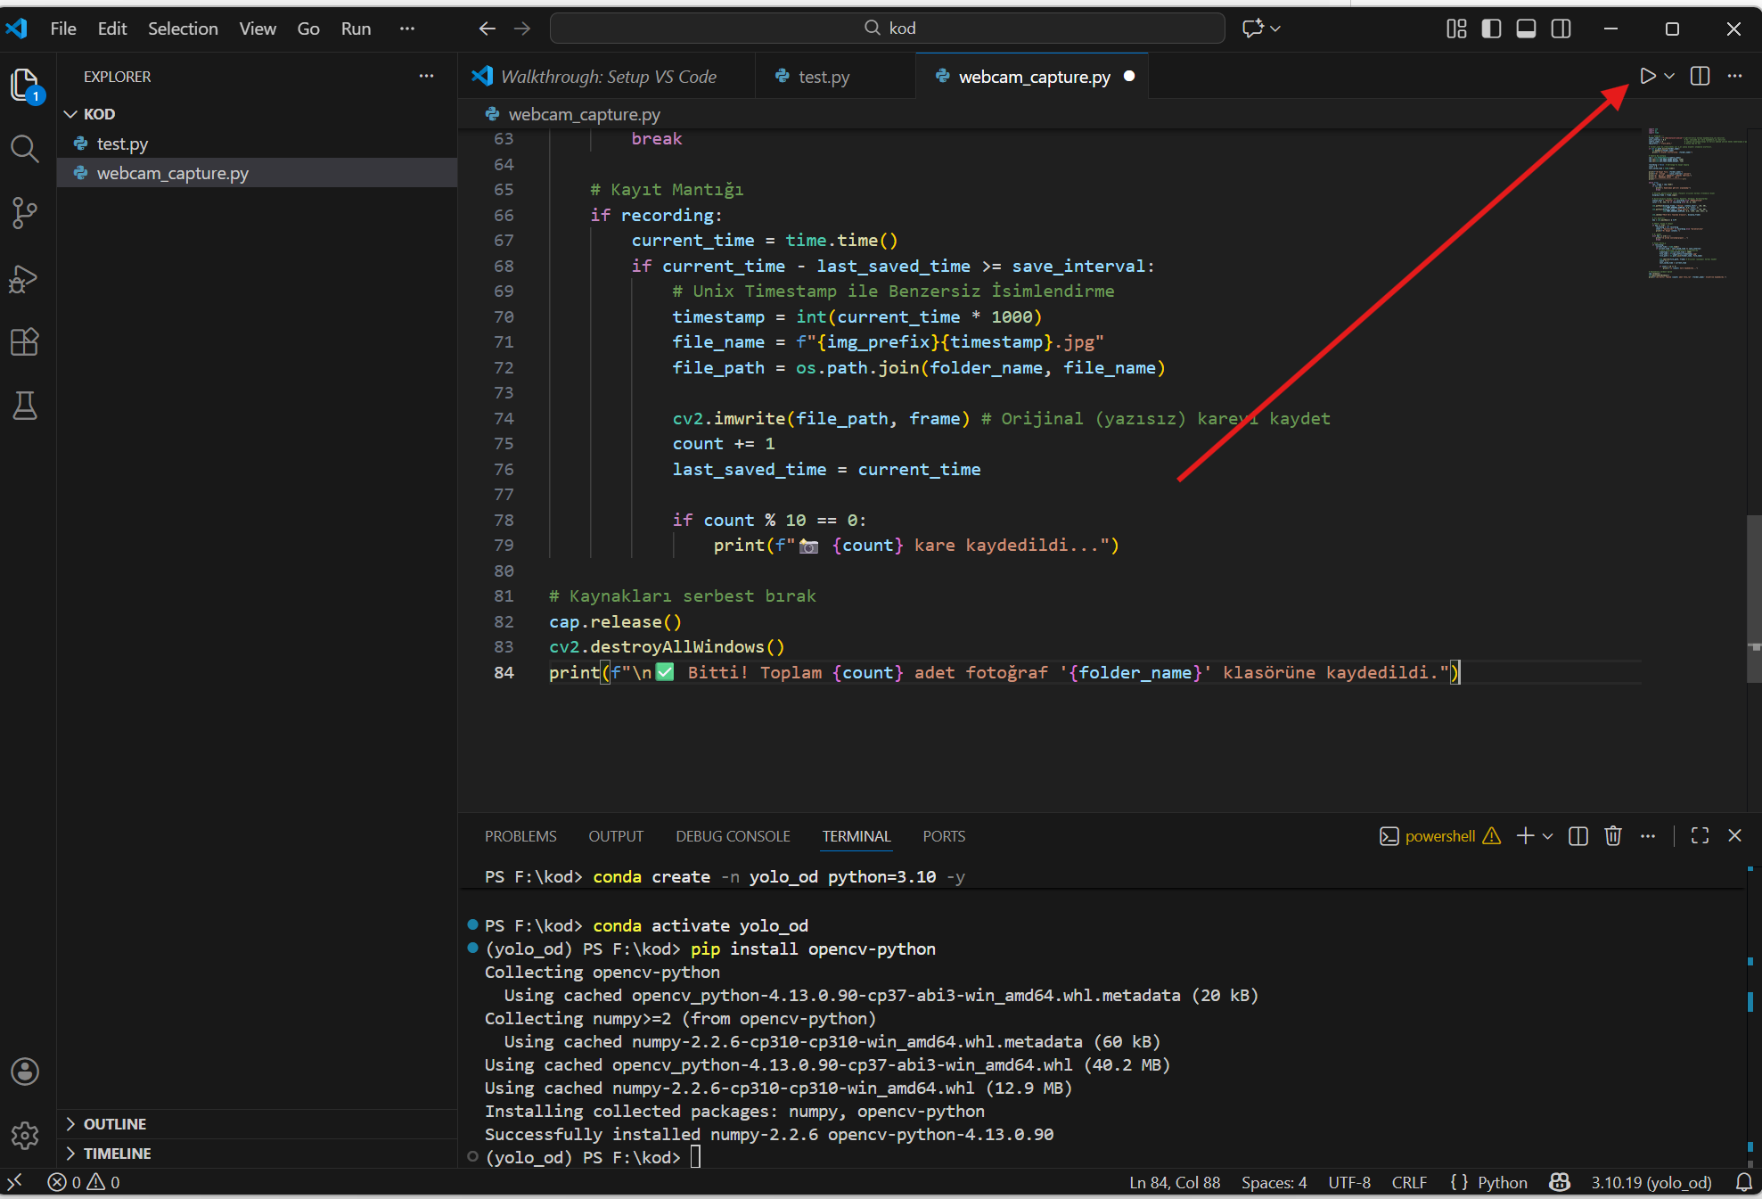Click the Python language mode in status bar
The image size is (1762, 1199).
pos(1502,1183)
